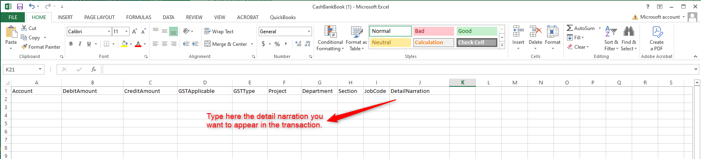This screenshot has height=159, width=701.
Task: Apply the Normal cell style
Action: (391, 31)
